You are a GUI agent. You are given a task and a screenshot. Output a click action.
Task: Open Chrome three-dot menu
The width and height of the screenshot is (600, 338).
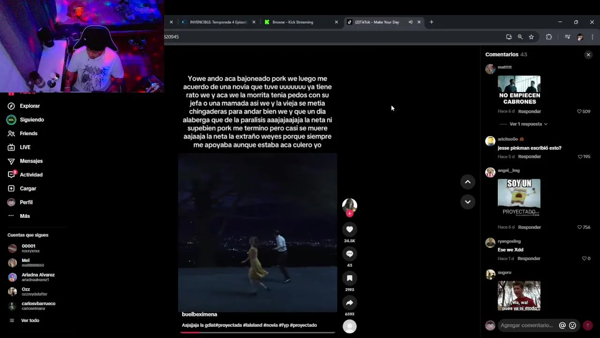pos(592,37)
